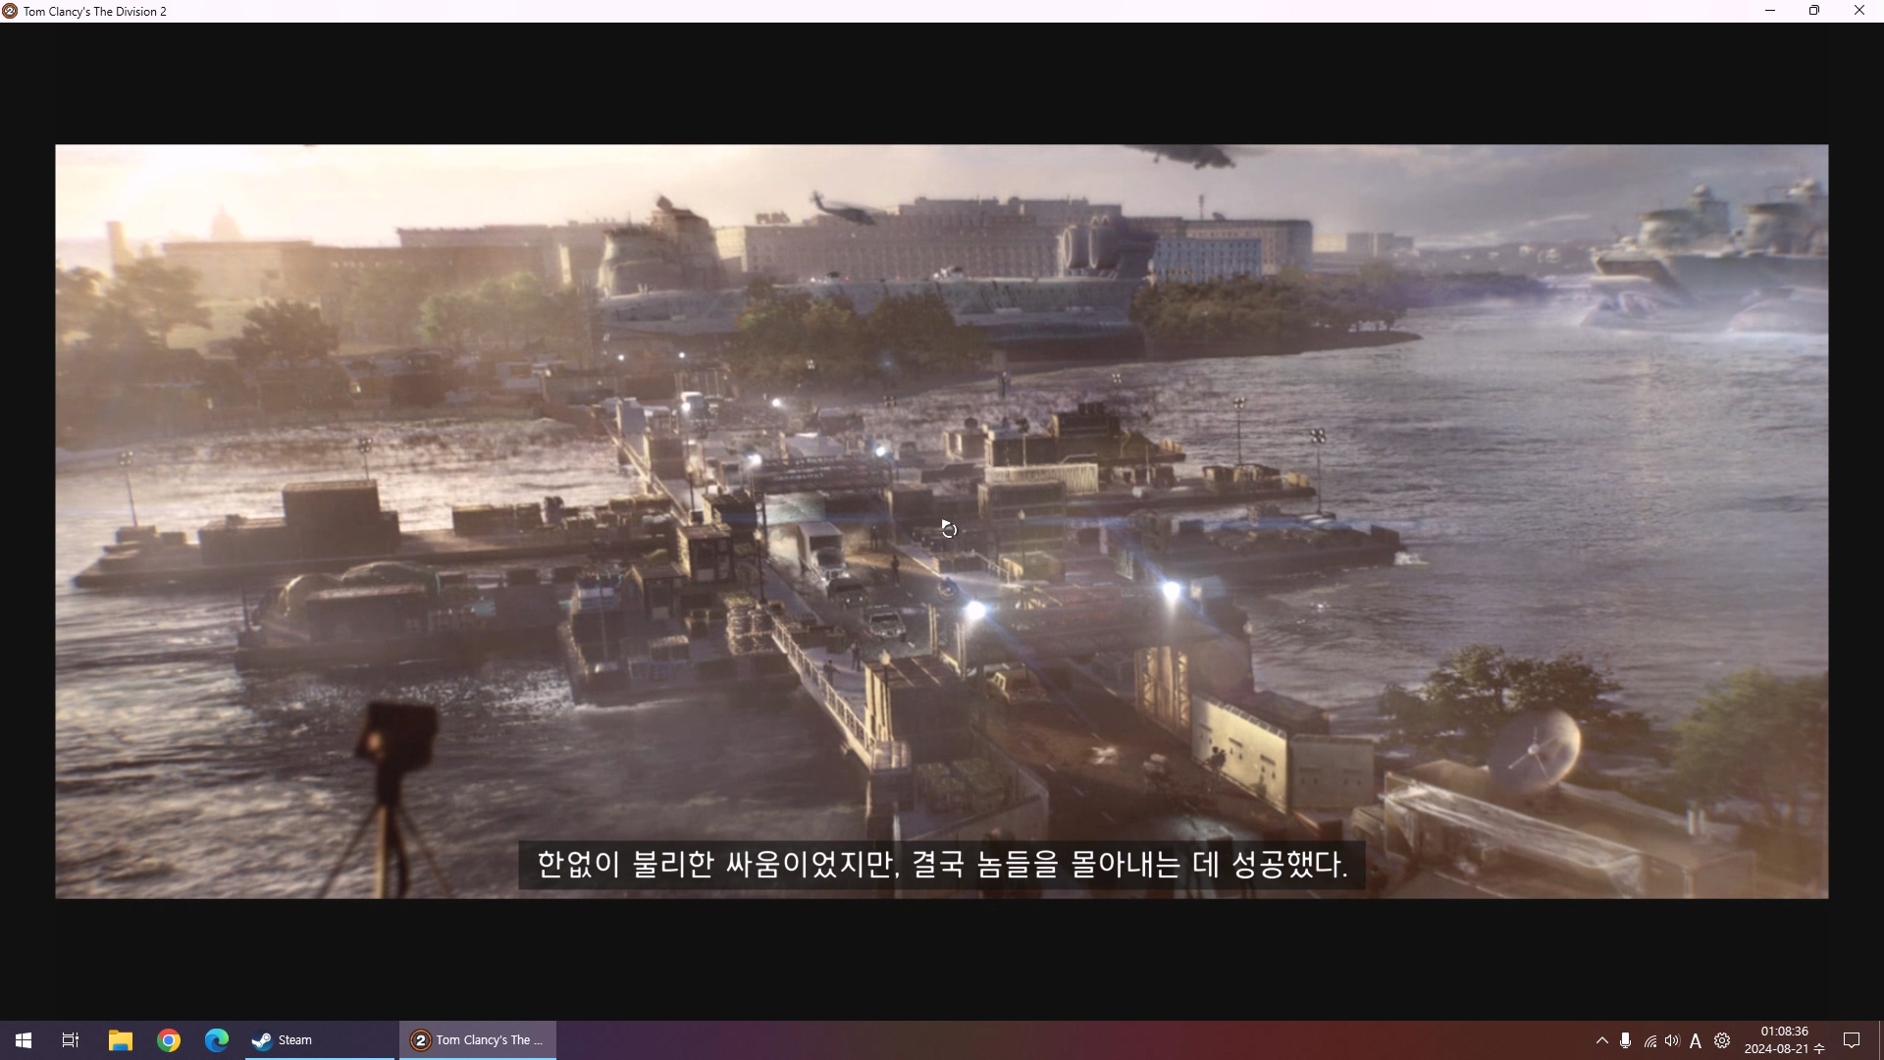Click The Division 2 title bar icon
This screenshot has height=1060, width=1884.
[x=10, y=11]
